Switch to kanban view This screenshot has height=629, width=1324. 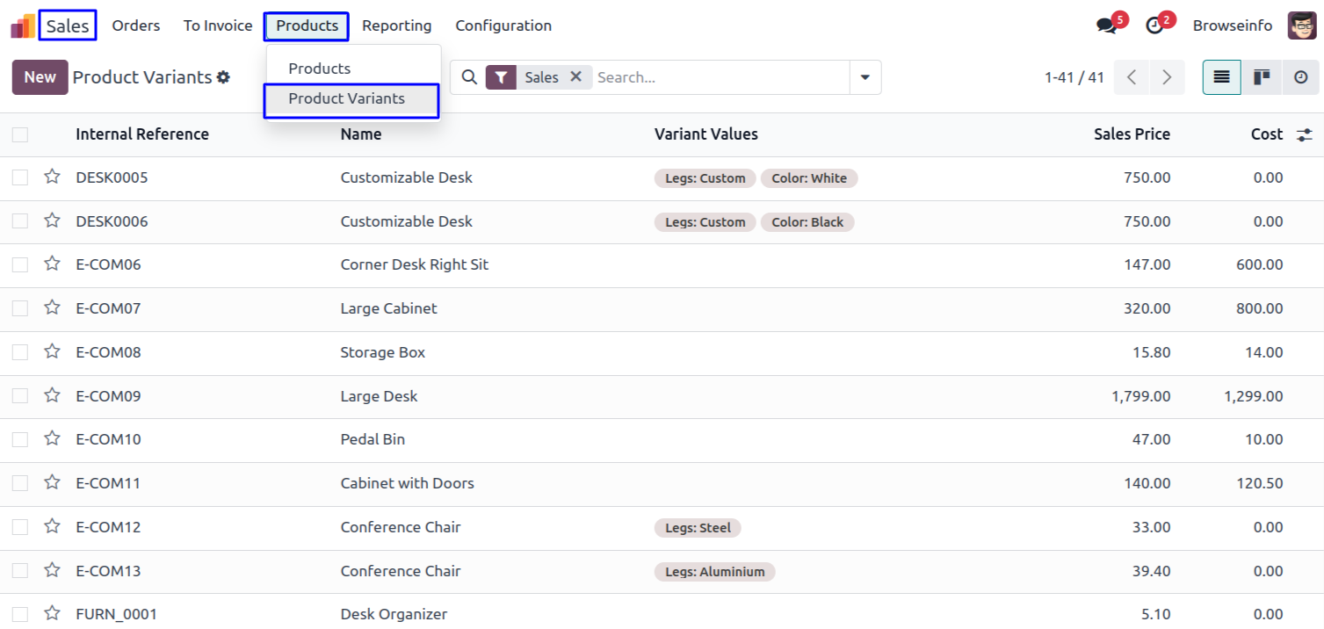(1262, 77)
